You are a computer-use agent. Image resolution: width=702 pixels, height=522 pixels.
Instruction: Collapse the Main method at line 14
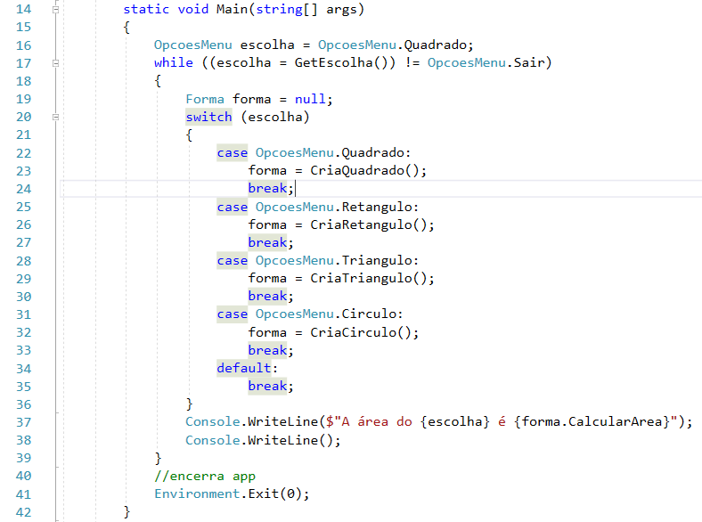point(55,10)
